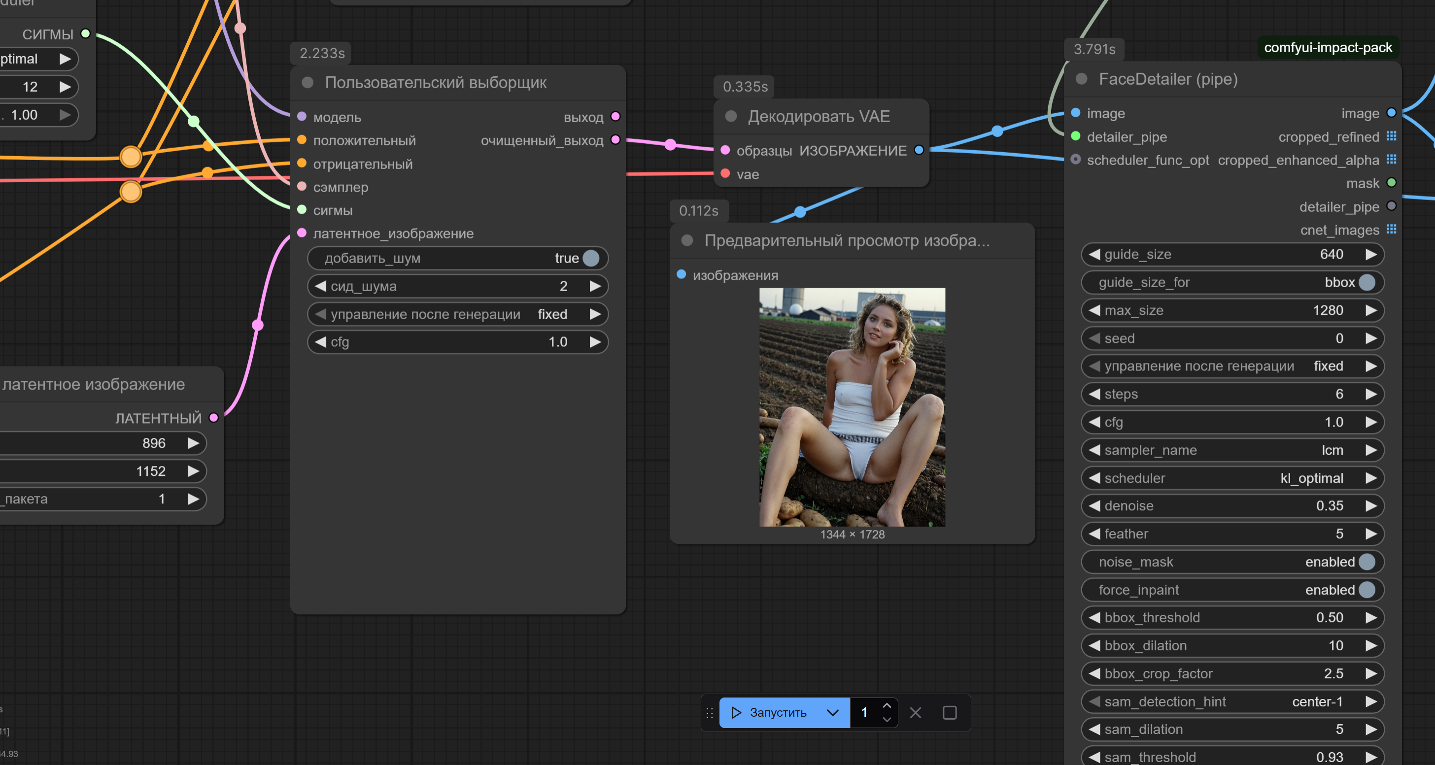Switch the guide_size_for bbox toggle

[x=1367, y=282]
